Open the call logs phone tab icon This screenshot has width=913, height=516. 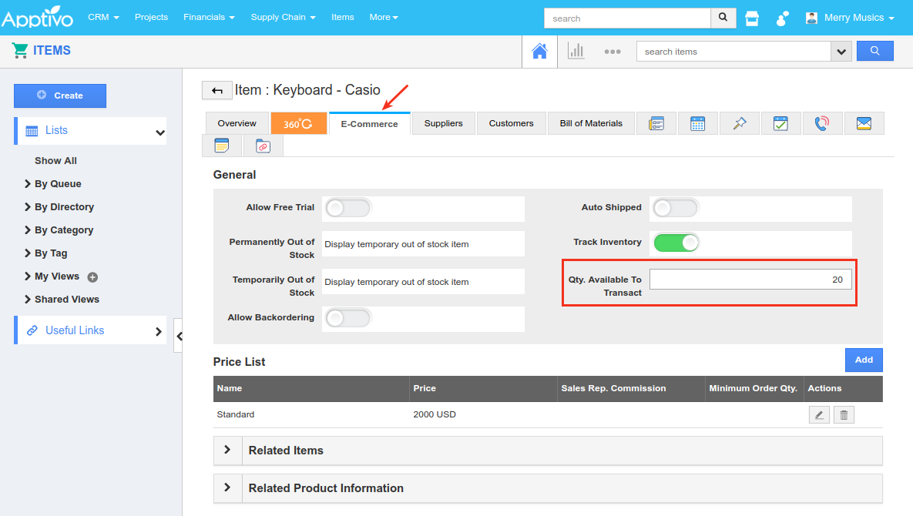tap(822, 123)
